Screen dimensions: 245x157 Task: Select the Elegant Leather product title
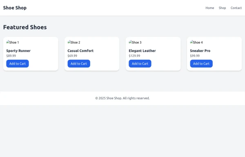(x=142, y=51)
